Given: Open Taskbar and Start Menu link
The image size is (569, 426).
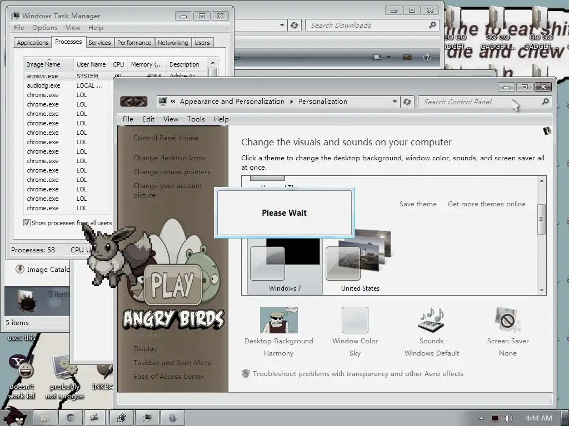Looking at the screenshot, I should [172, 363].
